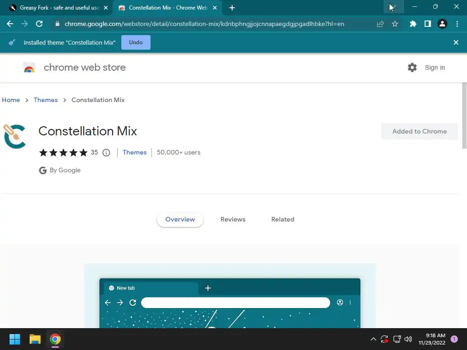
Task: Click the Google G developer icon
Action: [42, 170]
